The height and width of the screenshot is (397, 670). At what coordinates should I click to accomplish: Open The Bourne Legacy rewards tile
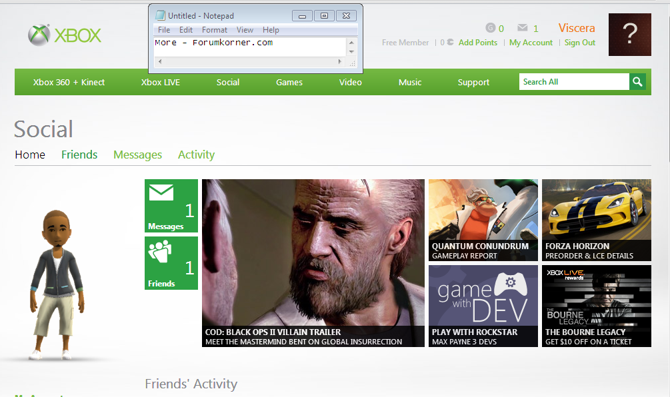(597, 306)
